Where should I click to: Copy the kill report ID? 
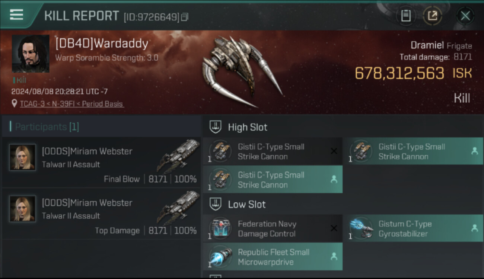[185, 17]
